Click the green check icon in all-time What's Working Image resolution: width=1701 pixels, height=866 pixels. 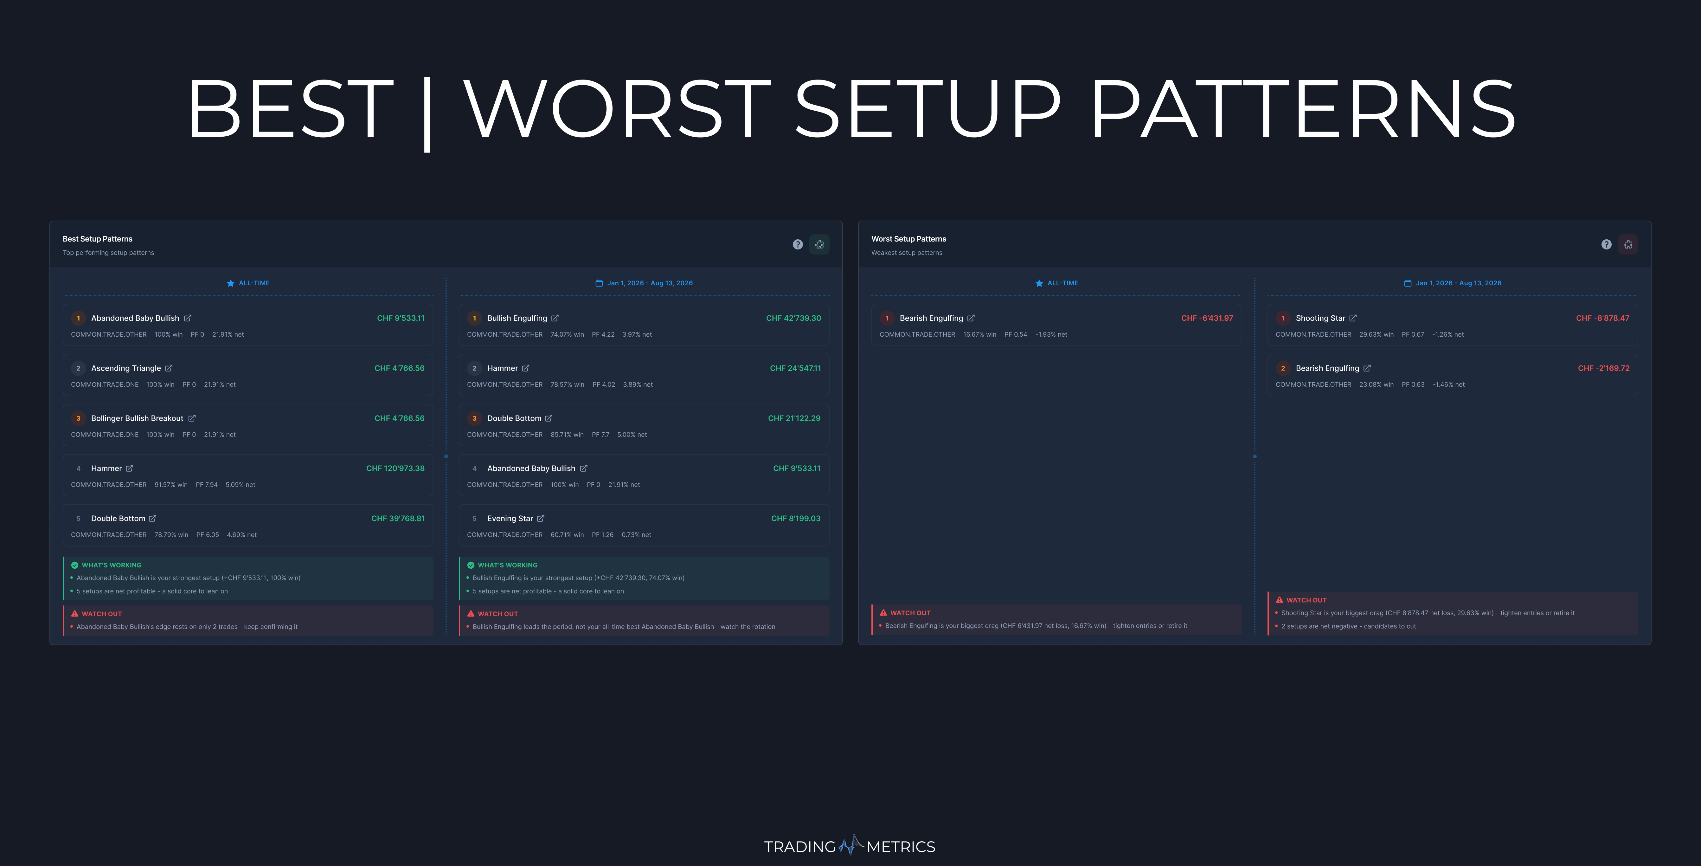(x=74, y=565)
